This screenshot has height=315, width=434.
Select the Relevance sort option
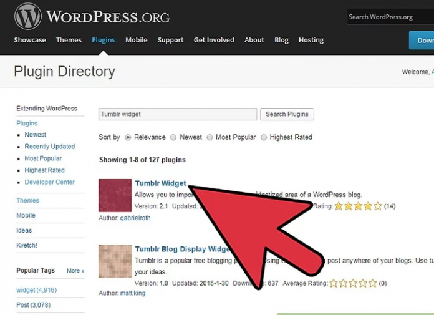(x=128, y=137)
